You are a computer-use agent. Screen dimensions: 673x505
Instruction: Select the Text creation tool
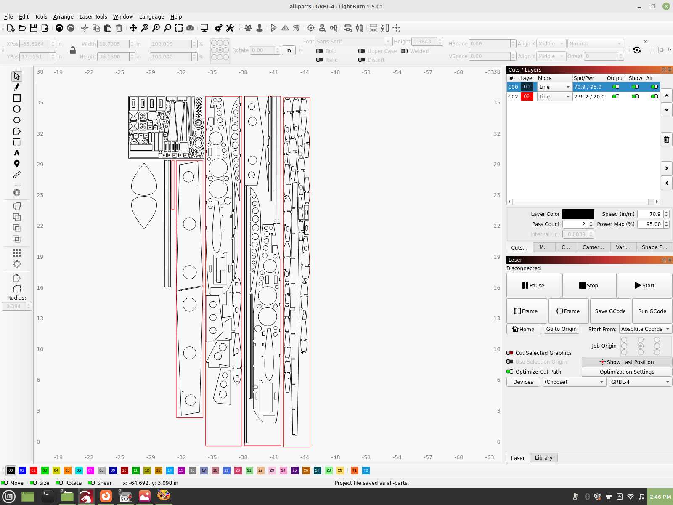pyautogui.click(x=17, y=153)
